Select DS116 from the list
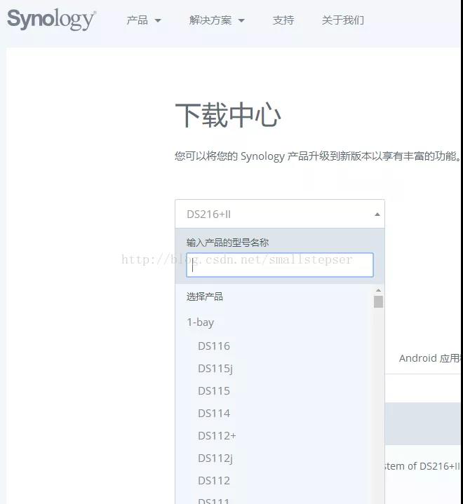 [x=214, y=346]
